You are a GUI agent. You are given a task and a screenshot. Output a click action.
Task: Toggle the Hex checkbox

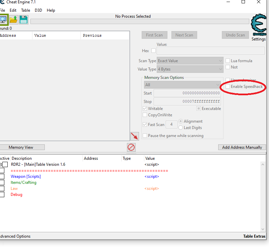[x=153, y=51]
